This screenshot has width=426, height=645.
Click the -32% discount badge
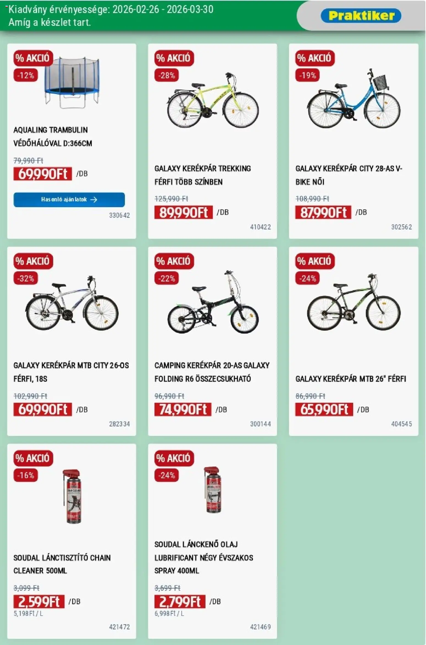[x=26, y=278]
